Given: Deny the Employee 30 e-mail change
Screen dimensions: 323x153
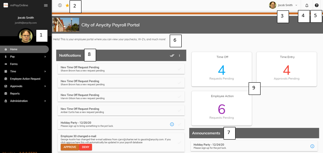Looking at the screenshot, I should (85, 147).
